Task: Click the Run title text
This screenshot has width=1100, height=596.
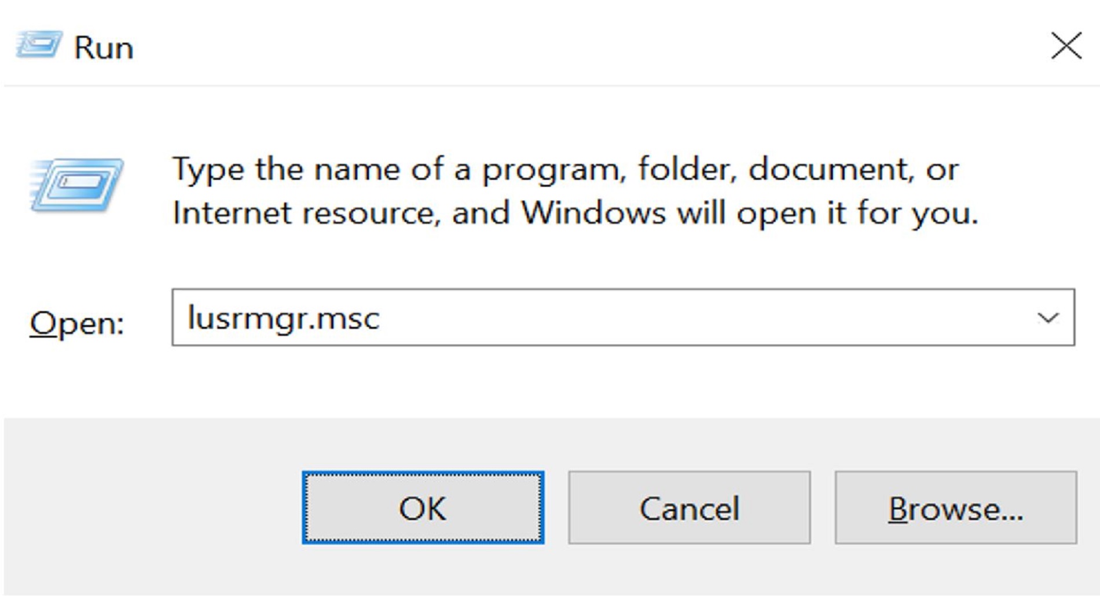Action: coord(103,47)
